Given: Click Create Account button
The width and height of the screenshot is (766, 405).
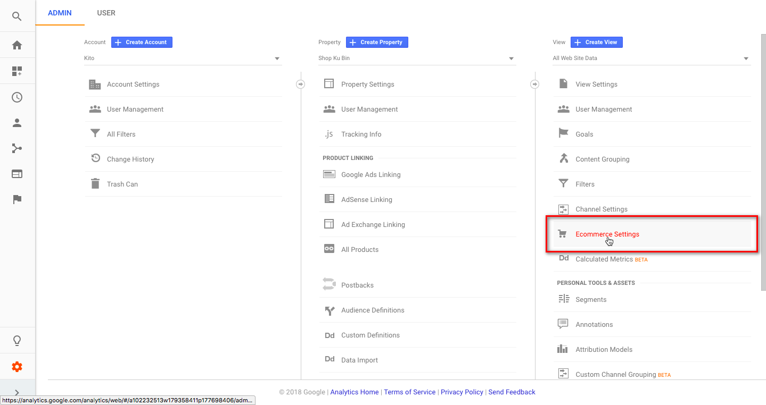Looking at the screenshot, I should click(142, 42).
